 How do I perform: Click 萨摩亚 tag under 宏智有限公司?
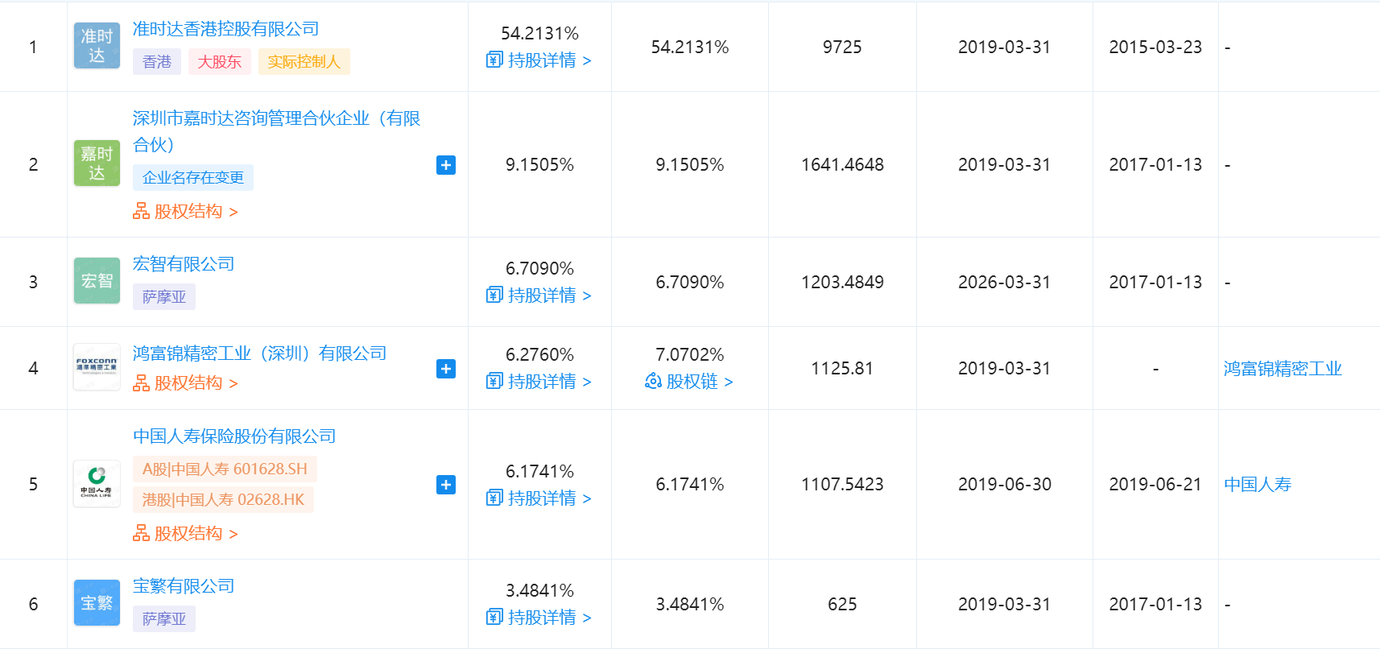point(164,297)
